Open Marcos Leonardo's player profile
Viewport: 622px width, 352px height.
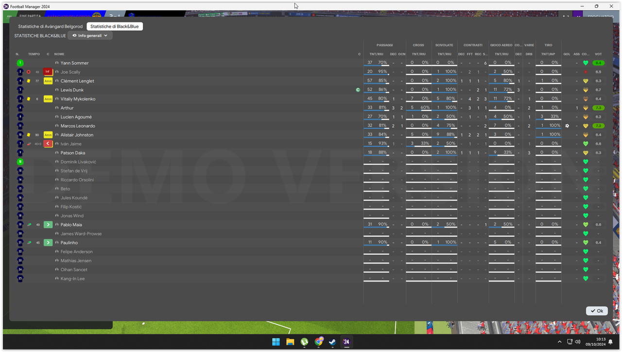point(78,126)
